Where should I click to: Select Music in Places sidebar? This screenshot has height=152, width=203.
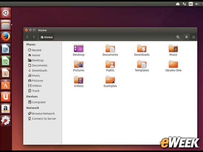coord(34,75)
